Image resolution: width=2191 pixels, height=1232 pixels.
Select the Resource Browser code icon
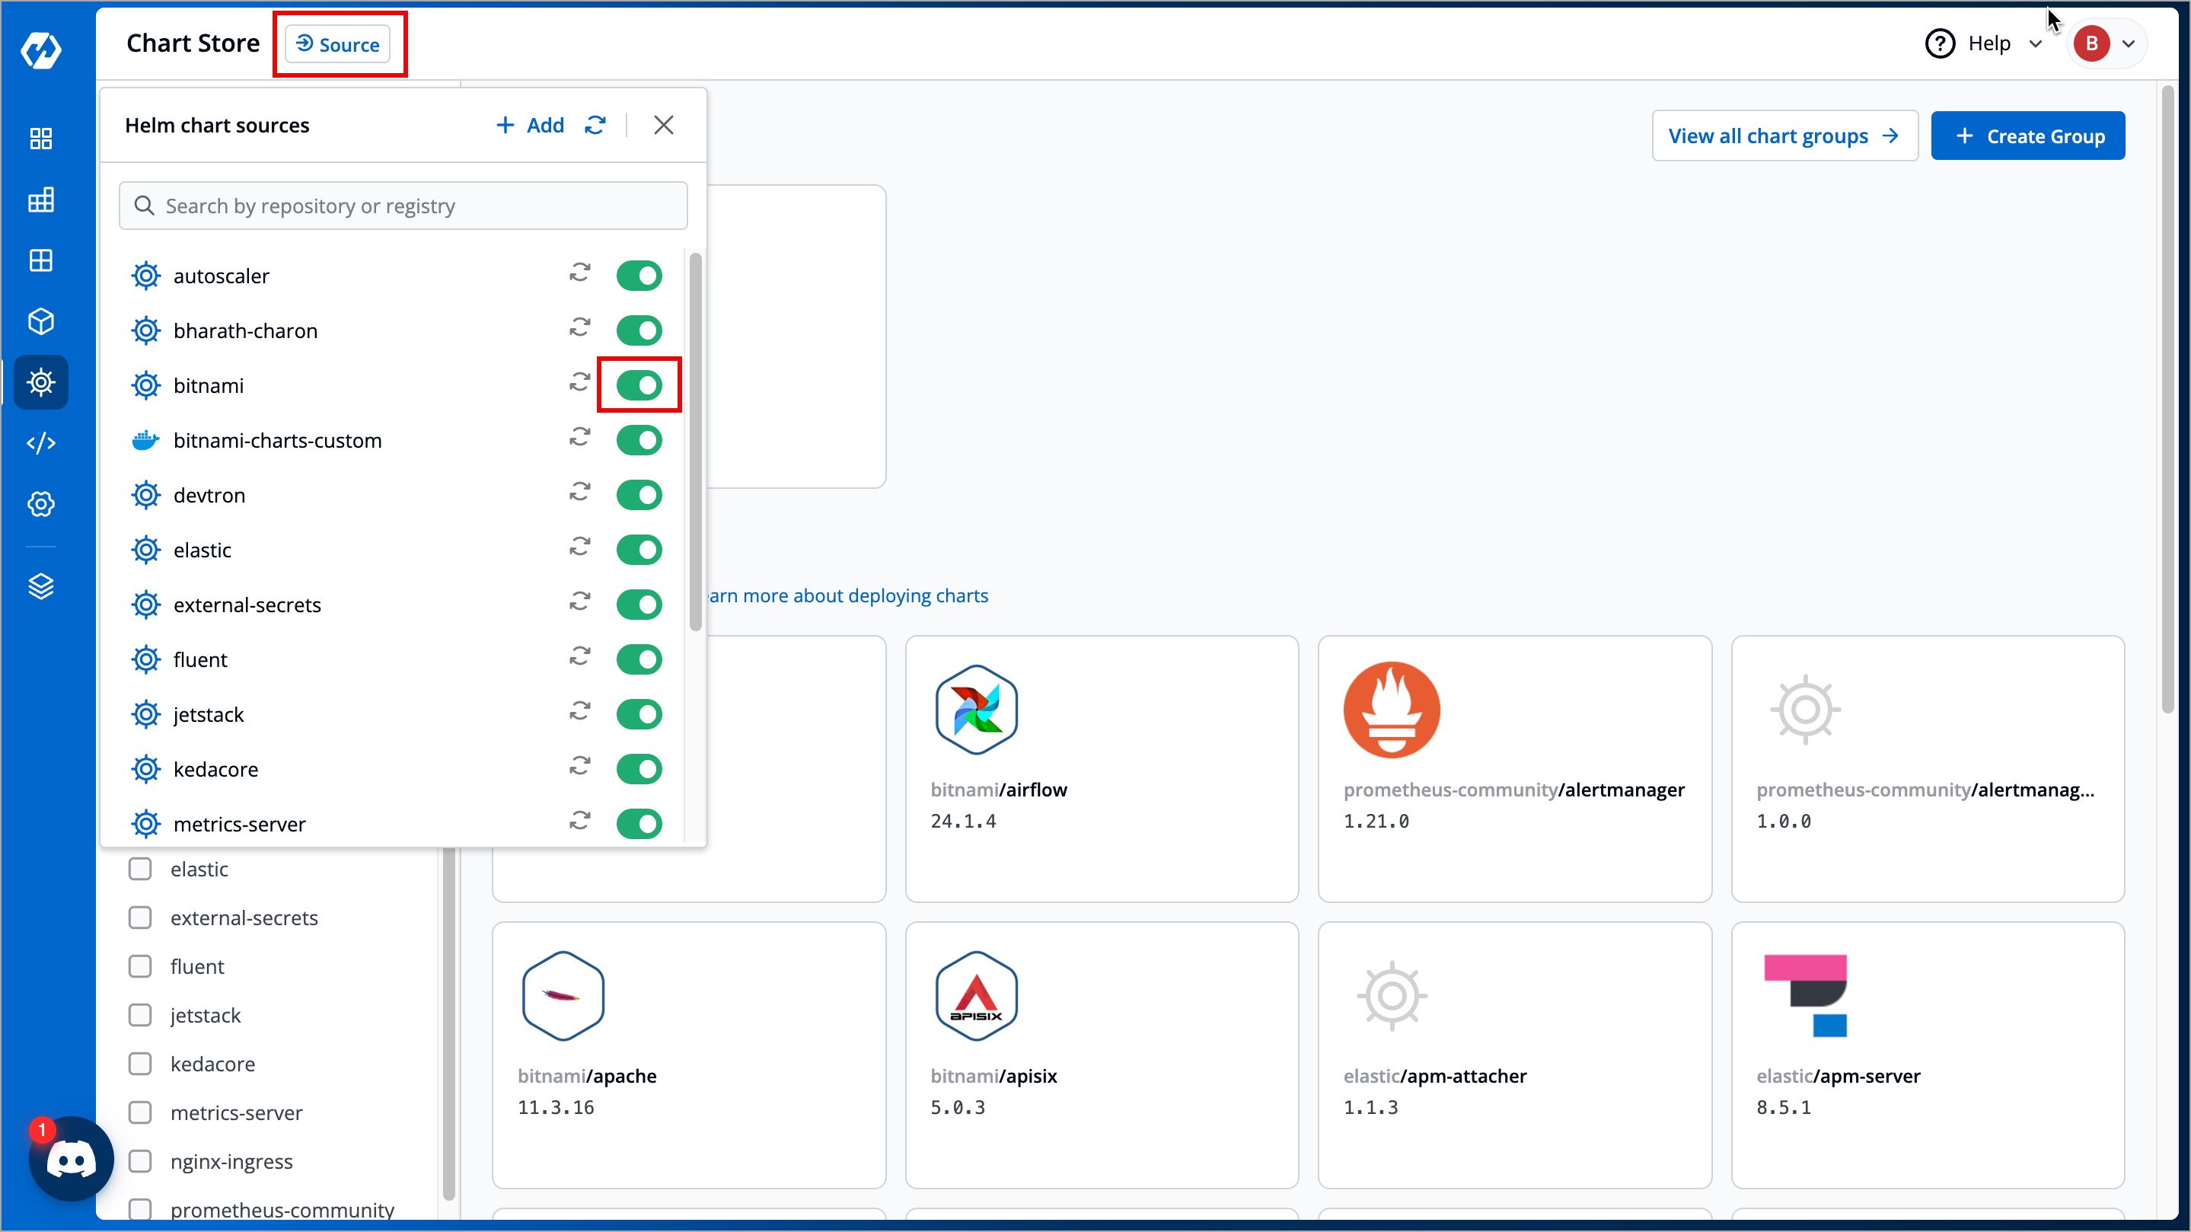pyautogui.click(x=40, y=442)
